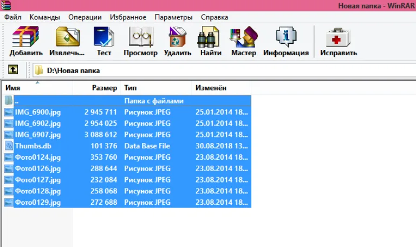Click the Папка с файлами type cell

click(x=154, y=101)
